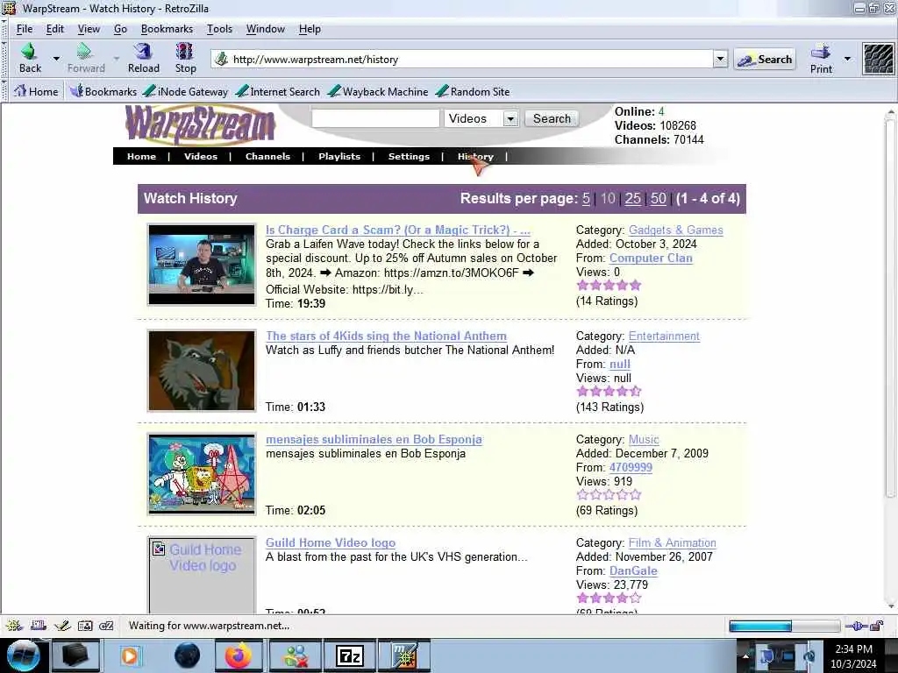Click the Home bookmark toolbar icon
The width and height of the screenshot is (898, 673).
(35, 91)
